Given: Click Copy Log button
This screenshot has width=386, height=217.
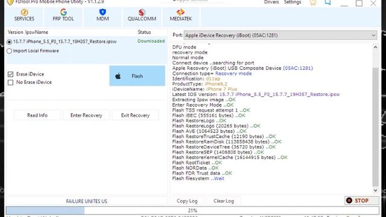Looking at the screenshot, I should click(x=187, y=201).
